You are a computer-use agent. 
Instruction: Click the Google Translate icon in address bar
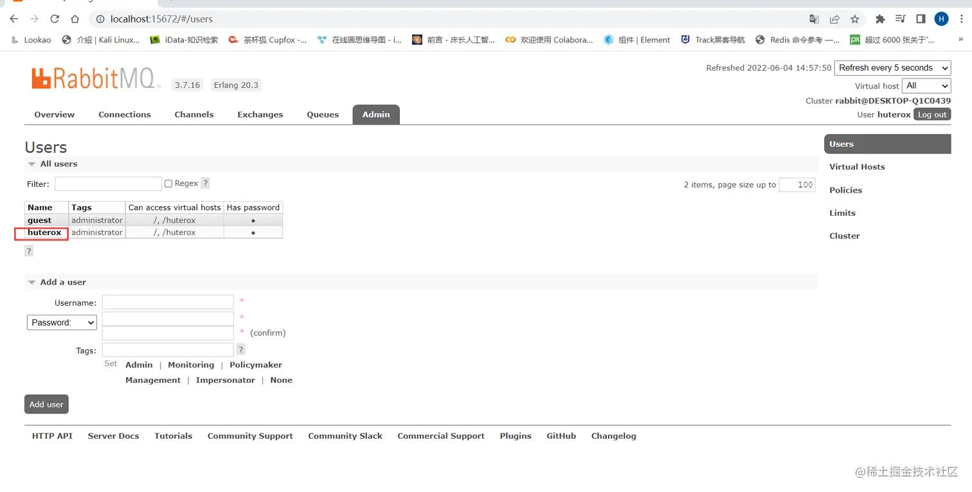(814, 19)
